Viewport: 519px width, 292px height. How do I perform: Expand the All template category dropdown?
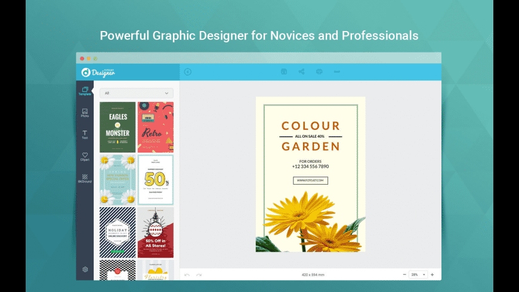pos(137,93)
